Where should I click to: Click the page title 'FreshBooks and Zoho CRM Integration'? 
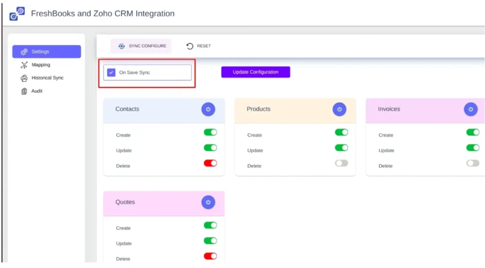(103, 14)
